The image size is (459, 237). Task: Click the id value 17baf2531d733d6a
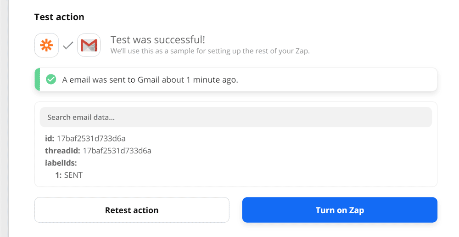click(x=91, y=138)
